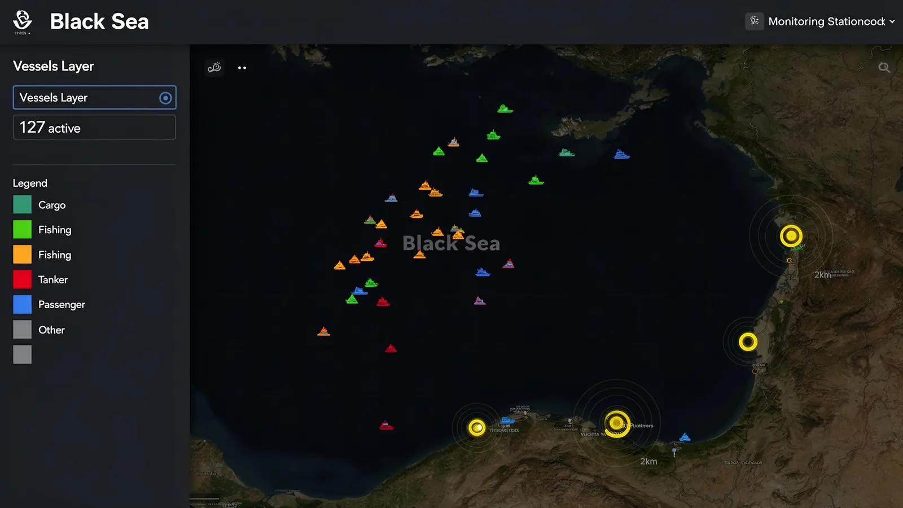Image resolution: width=903 pixels, height=508 pixels.
Task: Select the blue vessel on the southeast coast
Action: (x=685, y=437)
